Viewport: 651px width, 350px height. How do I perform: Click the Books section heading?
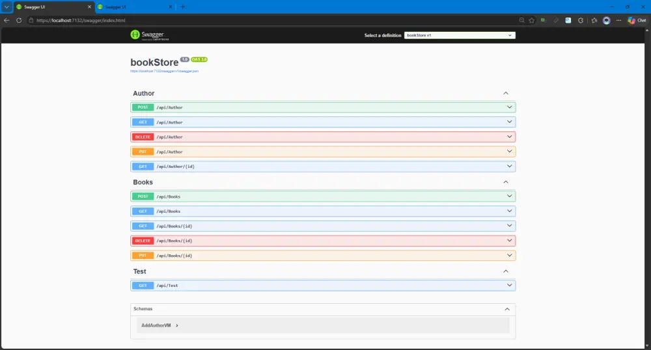(x=143, y=182)
